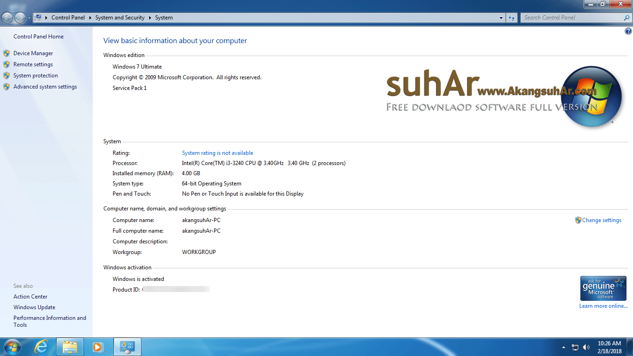Open Windows Explorer folder on taskbar
The image size is (633, 356).
[x=70, y=347]
